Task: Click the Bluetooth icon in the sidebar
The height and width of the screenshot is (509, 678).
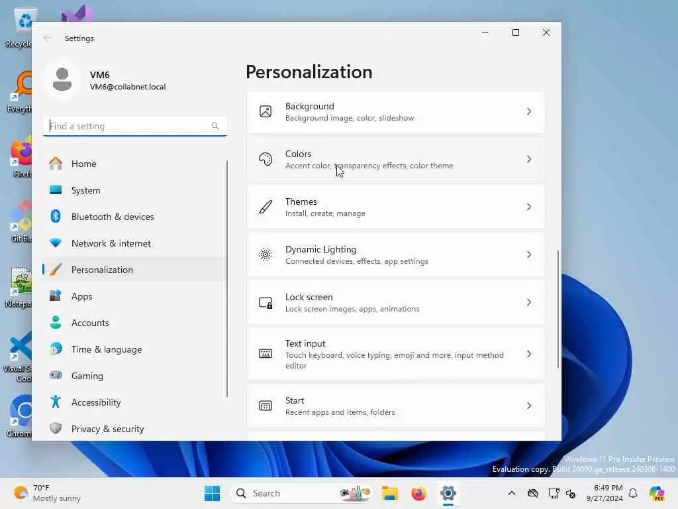Action: (56, 216)
